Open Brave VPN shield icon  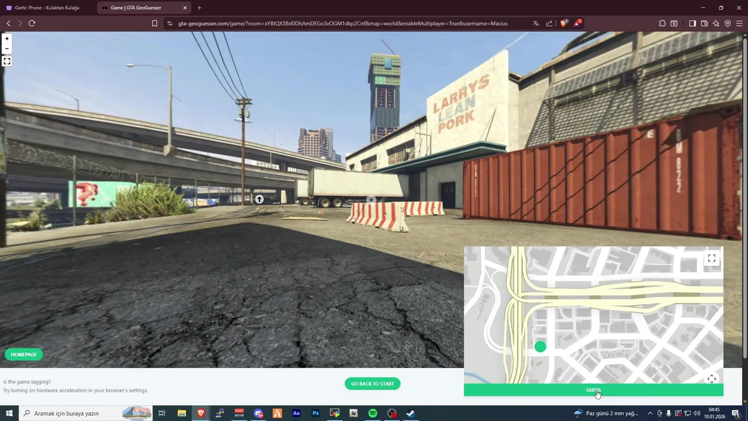pyautogui.click(x=728, y=23)
